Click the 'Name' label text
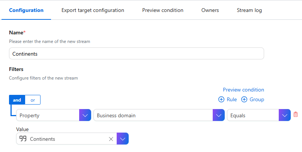 [x=16, y=32]
